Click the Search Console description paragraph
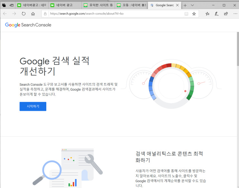This screenshot has height=188, width=239. tap(69, 89)
